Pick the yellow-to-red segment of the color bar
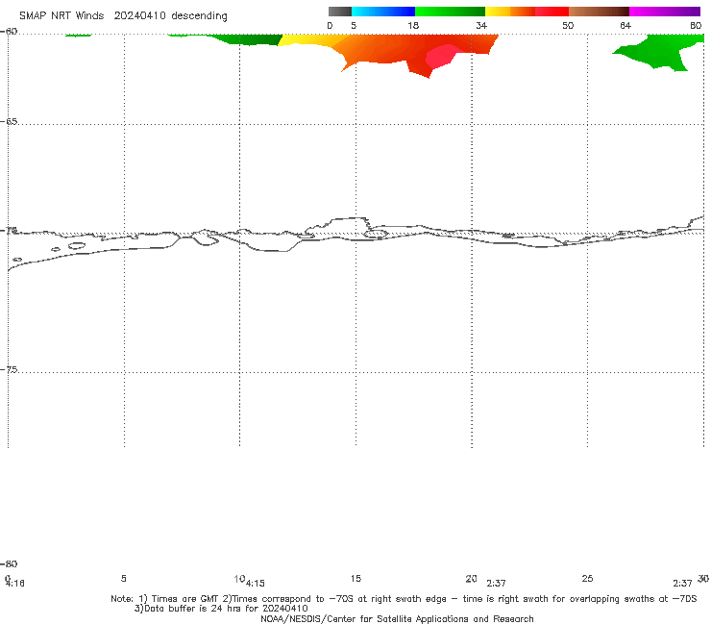The height and width of the screenshot is (625, 711). click(x=527, y=12)
